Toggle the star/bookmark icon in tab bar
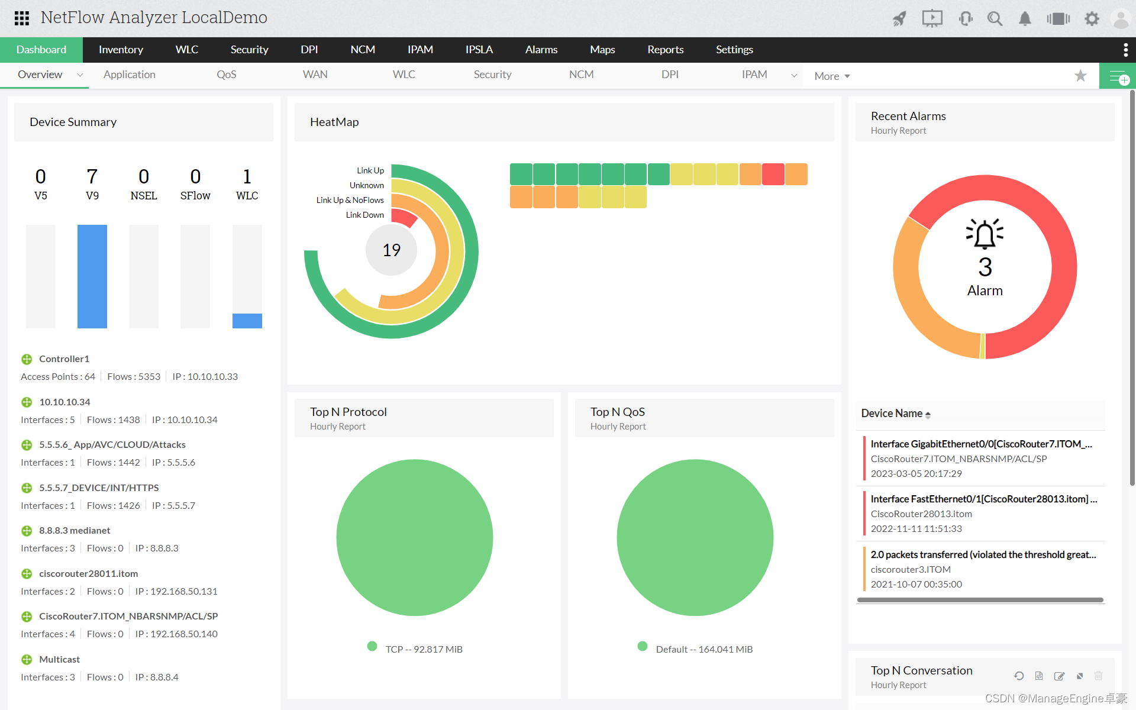Screen dimensions: 1136x710 [1080, 75]
